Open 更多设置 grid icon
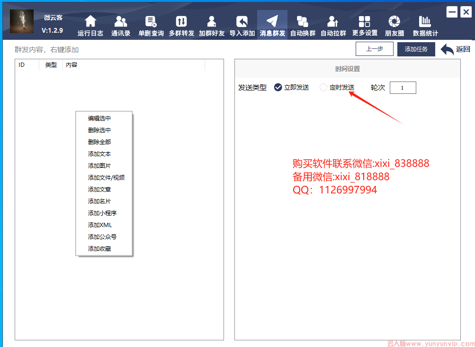 point(364,21)
